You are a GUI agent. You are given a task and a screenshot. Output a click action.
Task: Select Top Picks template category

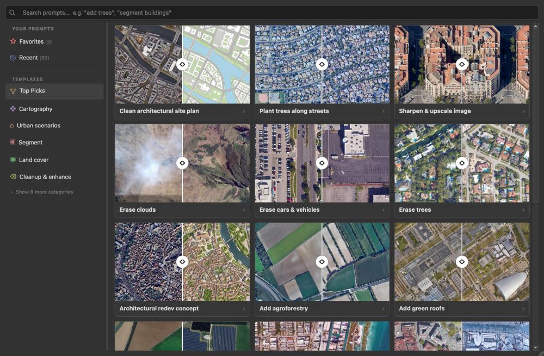point(54,91)
